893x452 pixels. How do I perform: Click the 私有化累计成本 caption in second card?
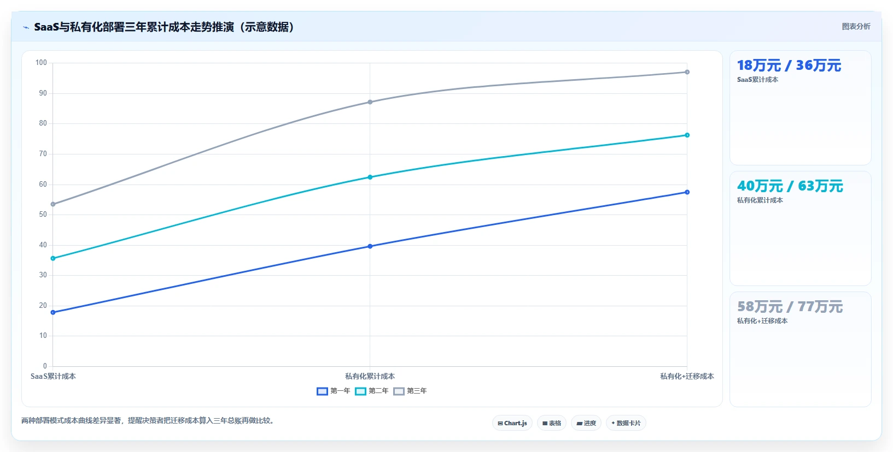click(760, 200)
